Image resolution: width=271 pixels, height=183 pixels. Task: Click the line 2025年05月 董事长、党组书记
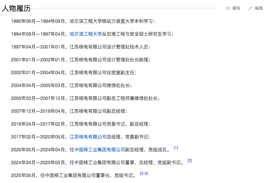pos(73,175)
